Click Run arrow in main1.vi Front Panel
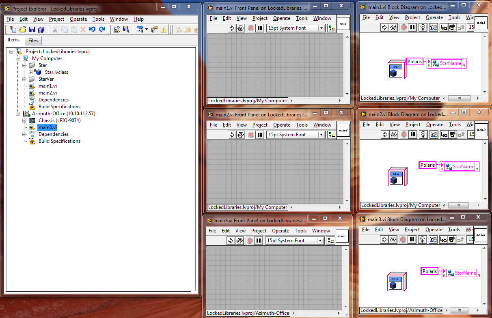 click(x=232, y=28)
